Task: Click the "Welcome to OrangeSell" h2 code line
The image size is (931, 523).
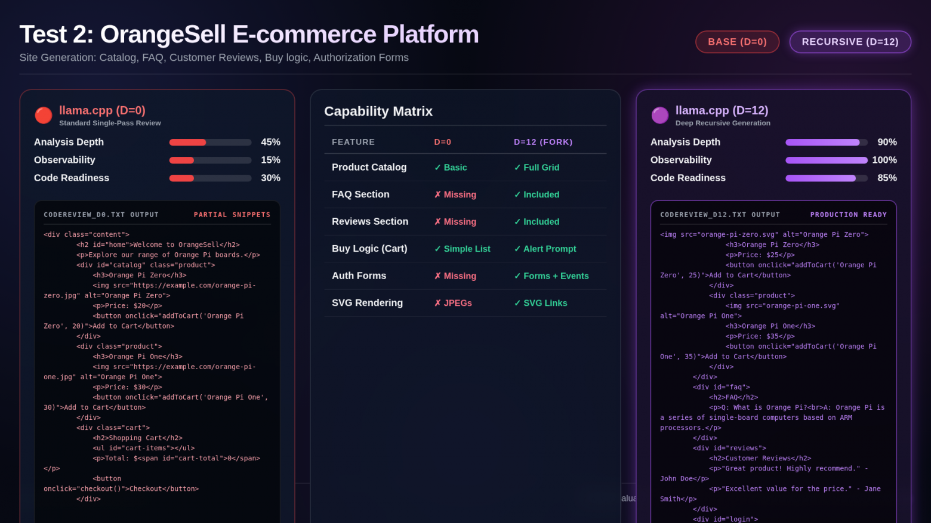Action: (158, 245)
